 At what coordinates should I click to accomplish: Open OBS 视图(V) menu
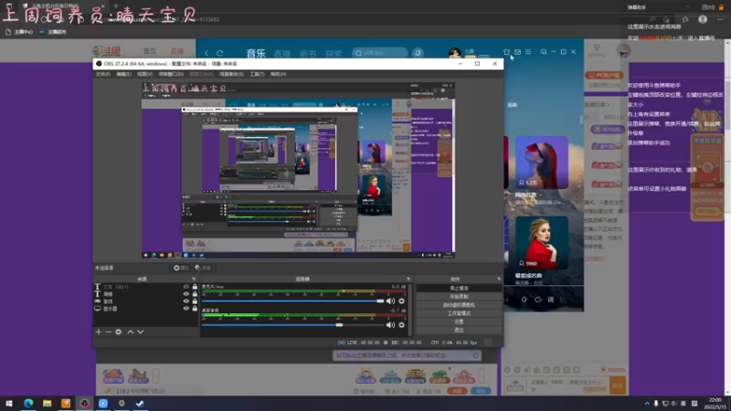point(144,74)
